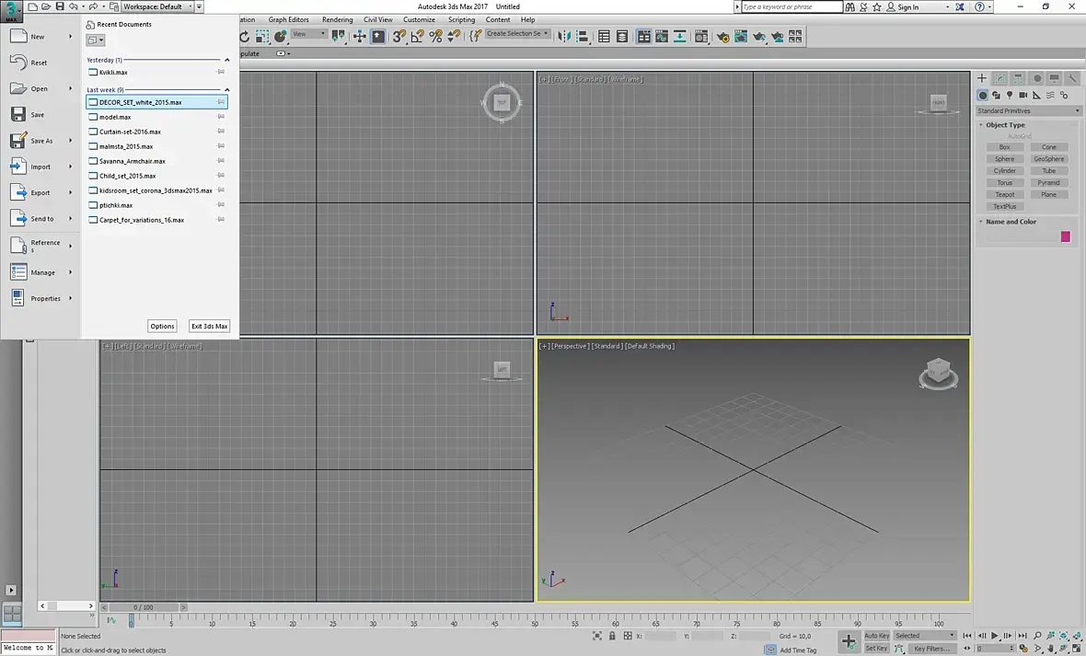Click the Mirror tool icon
1086x656 pixels.
coord(564,36)
